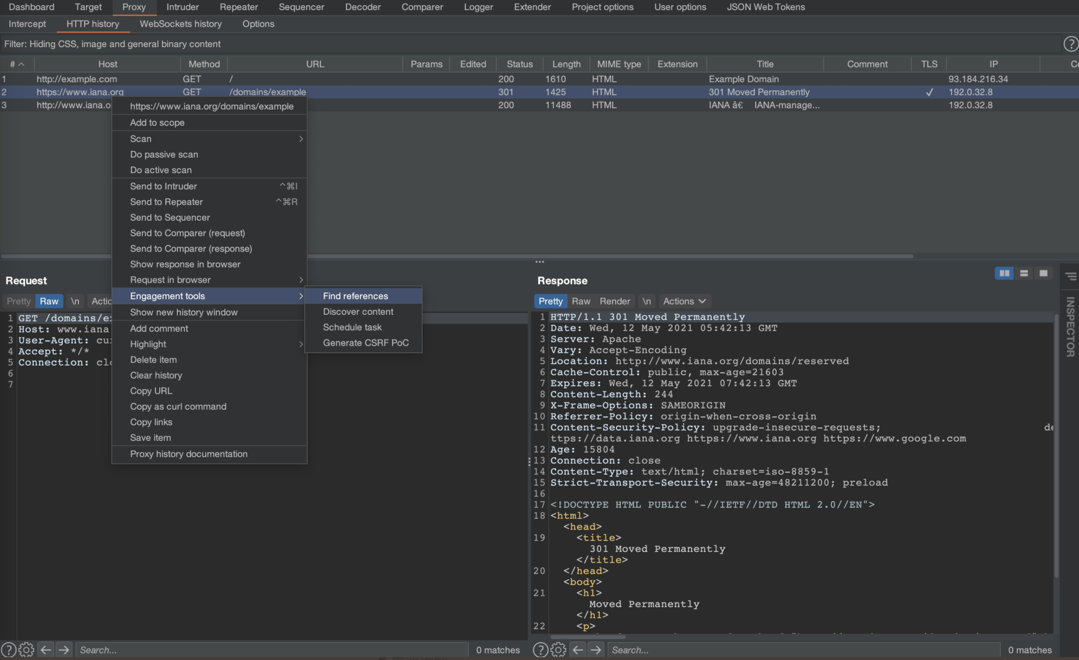The width and height of the screenshot is (1079, 660).
Task: Toggle Response Raw view
Action: click(x=581, y=301)
